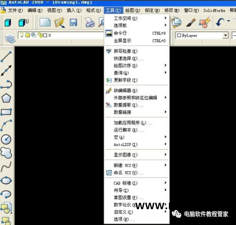The image size is (236, 225).
Task: Open the 插入 menu
Action: click(x=74, y=10)
